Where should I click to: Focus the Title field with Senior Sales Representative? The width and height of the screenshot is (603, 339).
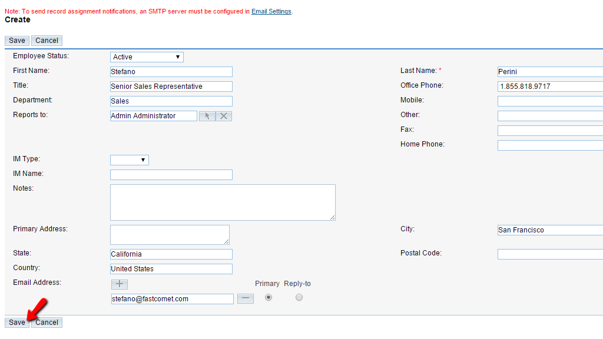tap(171, 87)
